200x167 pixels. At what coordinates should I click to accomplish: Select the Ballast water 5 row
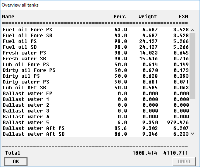(x=96, y=123)
